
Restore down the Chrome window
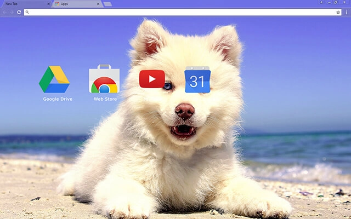(336, 2)
